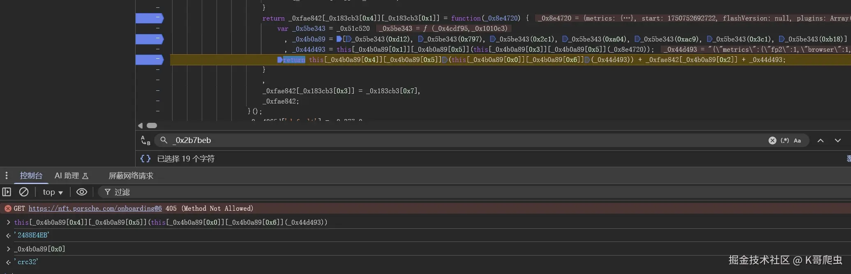Image resolution: width=851 pixels, height=274 pixels.
Task: Click the filter funnel icon
Action: pyautogui.click(x=108, y=192)
